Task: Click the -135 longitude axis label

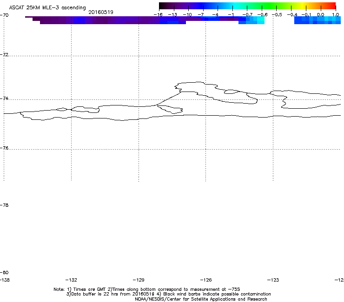Action: [5, 280]
